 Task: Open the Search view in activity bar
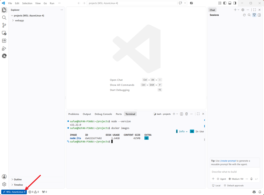[4, 18]
